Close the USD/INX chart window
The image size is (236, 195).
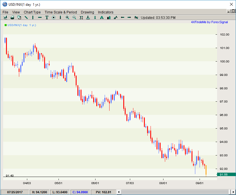click(x=231, y=4)
